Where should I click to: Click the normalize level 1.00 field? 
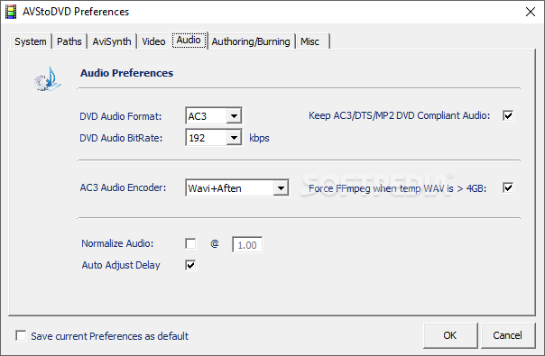[247, 245]
